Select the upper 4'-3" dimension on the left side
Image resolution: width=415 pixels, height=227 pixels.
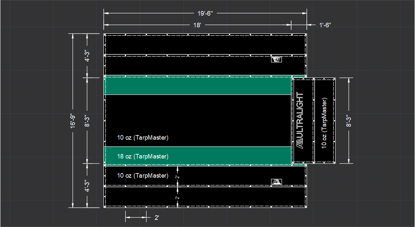coord(87,56)
